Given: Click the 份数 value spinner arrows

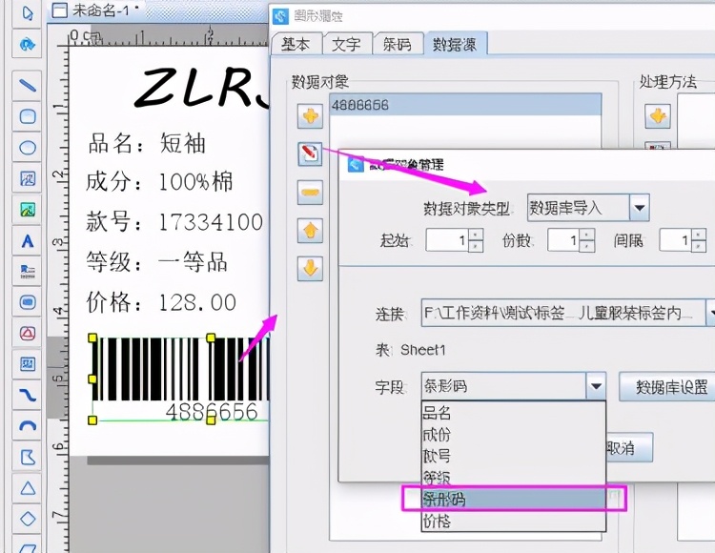Looking at the screenshot, I should click(x=587, y=240).
